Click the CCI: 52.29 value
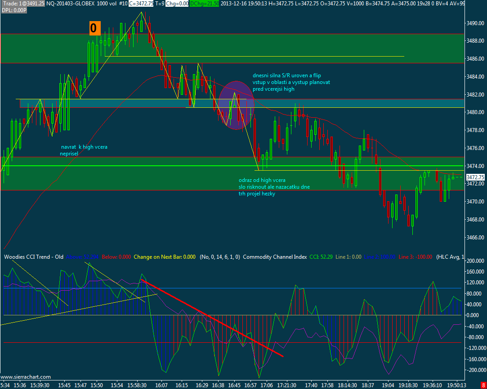 (321, 257)
